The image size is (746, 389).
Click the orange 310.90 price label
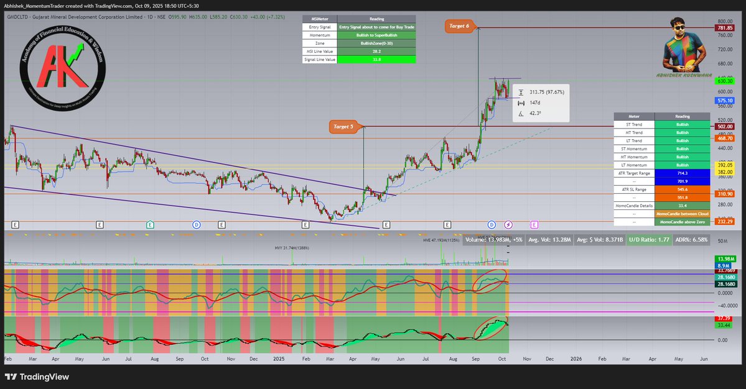pyautogui.click(x=725, y=194)
